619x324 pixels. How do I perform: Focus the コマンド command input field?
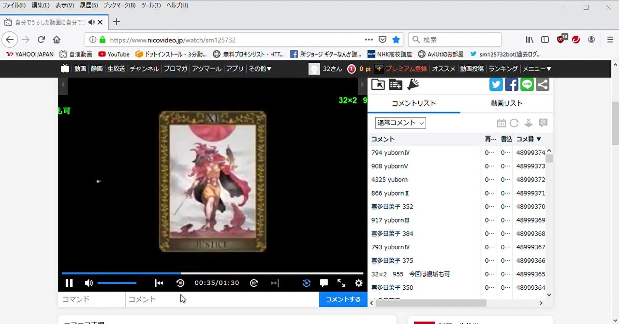pyautogui.click(x=92, y=299)
